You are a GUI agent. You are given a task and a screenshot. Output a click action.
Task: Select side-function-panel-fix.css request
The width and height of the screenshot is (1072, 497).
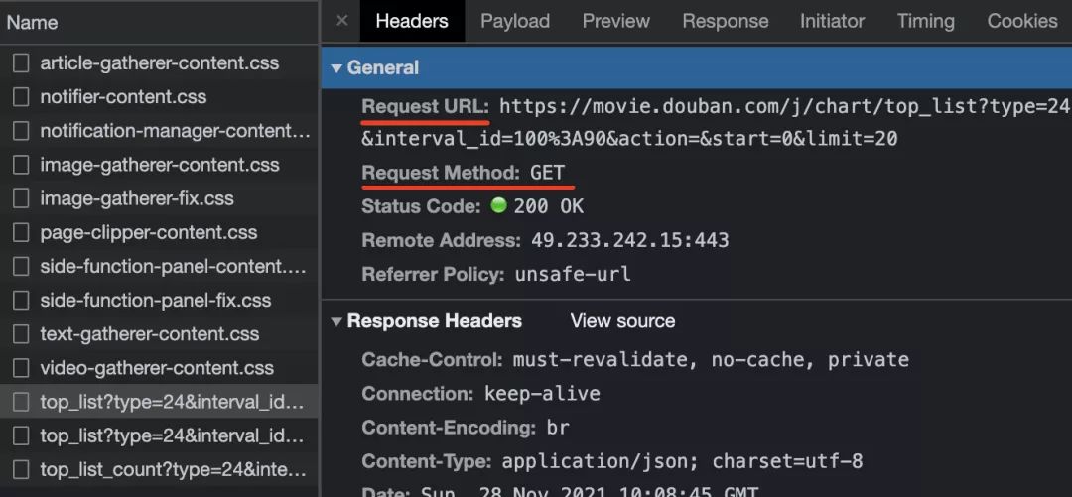coord(155,301)
